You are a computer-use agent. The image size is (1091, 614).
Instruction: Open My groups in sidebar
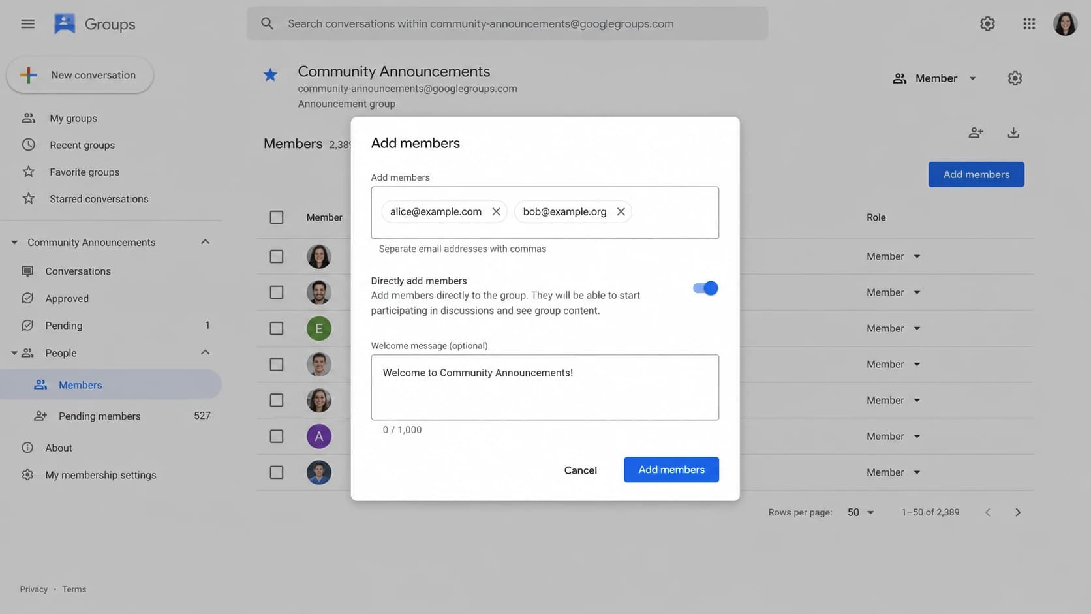[x=73, y=118]
